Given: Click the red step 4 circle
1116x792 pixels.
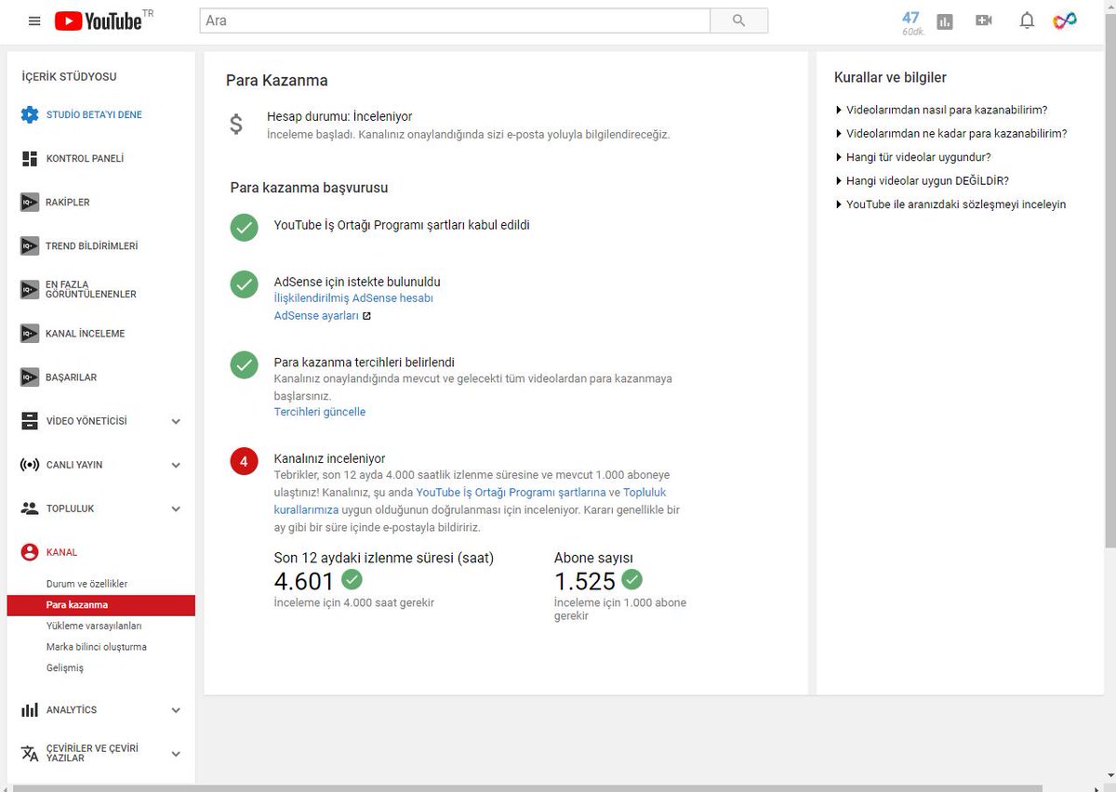Looking at the screenshot, I should coord(244,461).
